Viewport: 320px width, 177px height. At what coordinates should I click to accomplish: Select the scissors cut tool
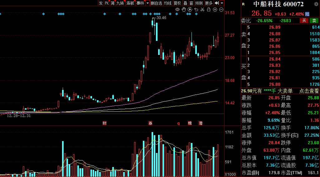202,9
